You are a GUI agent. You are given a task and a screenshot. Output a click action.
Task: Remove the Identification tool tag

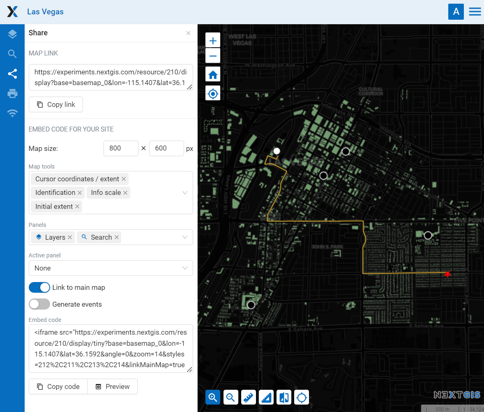(80, 193)
